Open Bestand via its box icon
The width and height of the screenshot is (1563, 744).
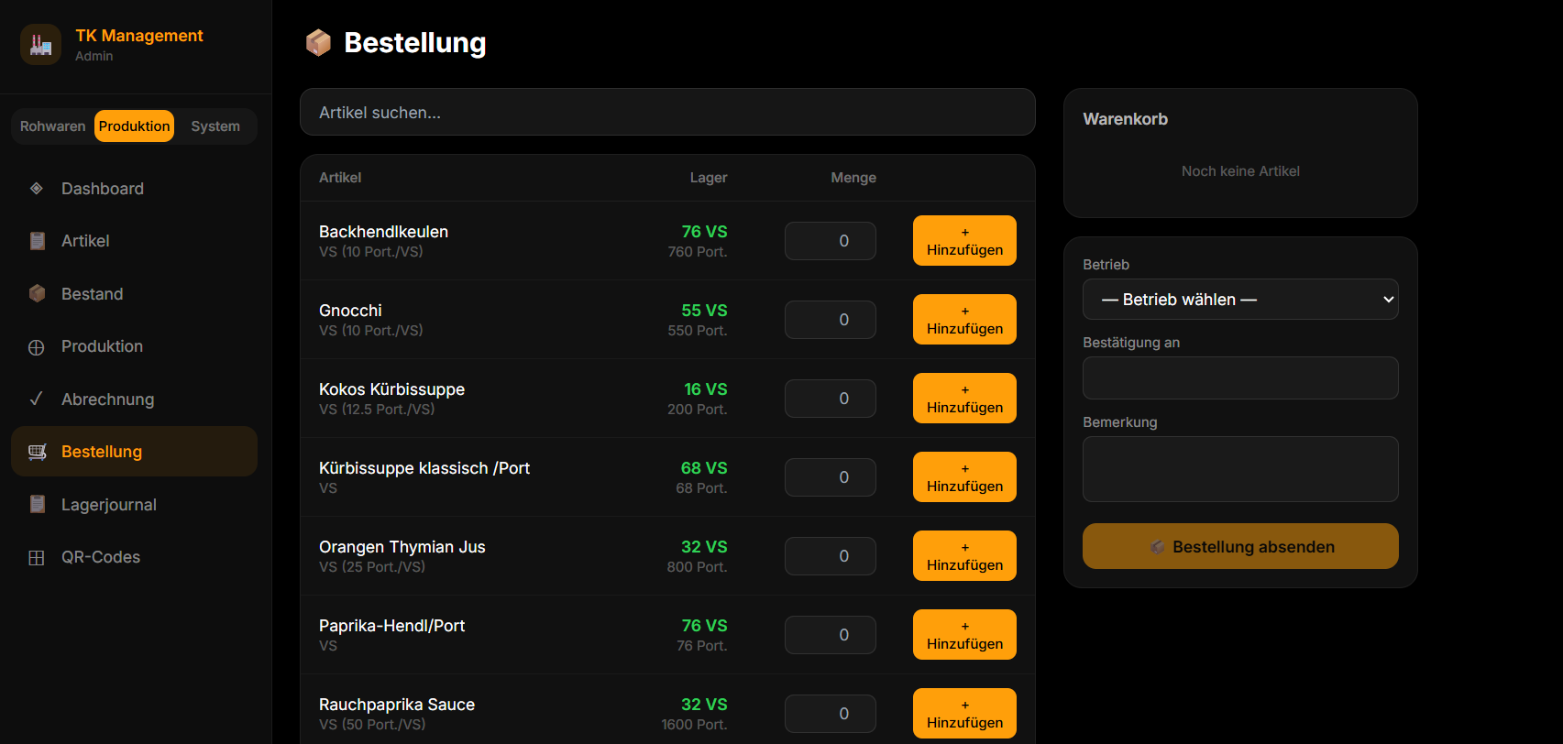click(37, 293)
